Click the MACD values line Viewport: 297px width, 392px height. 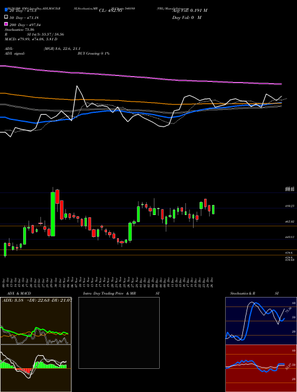coord(31,39)
